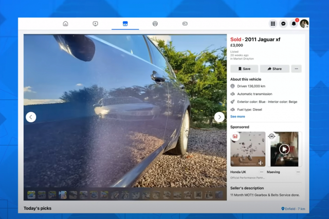Open the Gaming tab icon
The image size is (329, 219).
pos(185,24)
